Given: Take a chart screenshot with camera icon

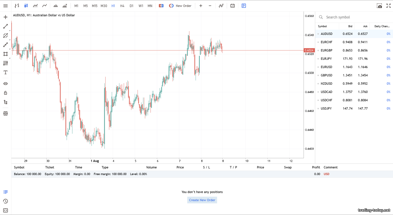Looking at the screenshot, I should [379, 6].
